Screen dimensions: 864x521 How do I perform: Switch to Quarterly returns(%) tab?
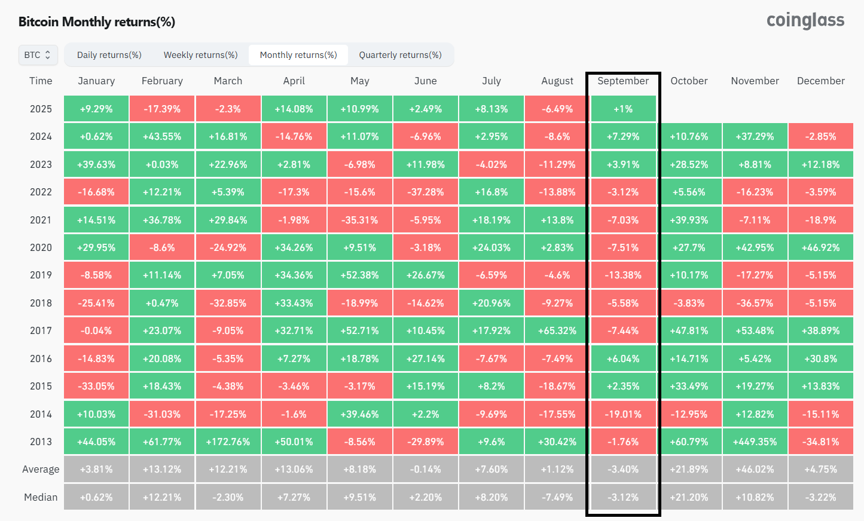pos(400,55)
